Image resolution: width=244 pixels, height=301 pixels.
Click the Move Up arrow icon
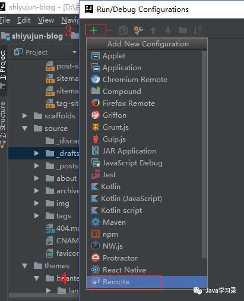point(153,30)
